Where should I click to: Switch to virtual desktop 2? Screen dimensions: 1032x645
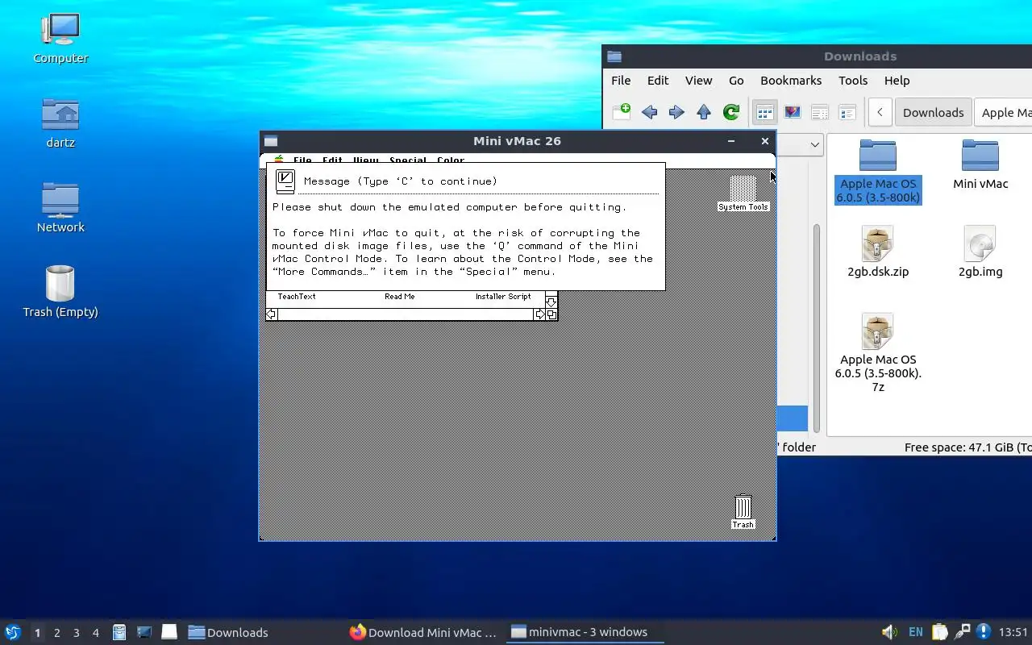pos(56,633)
